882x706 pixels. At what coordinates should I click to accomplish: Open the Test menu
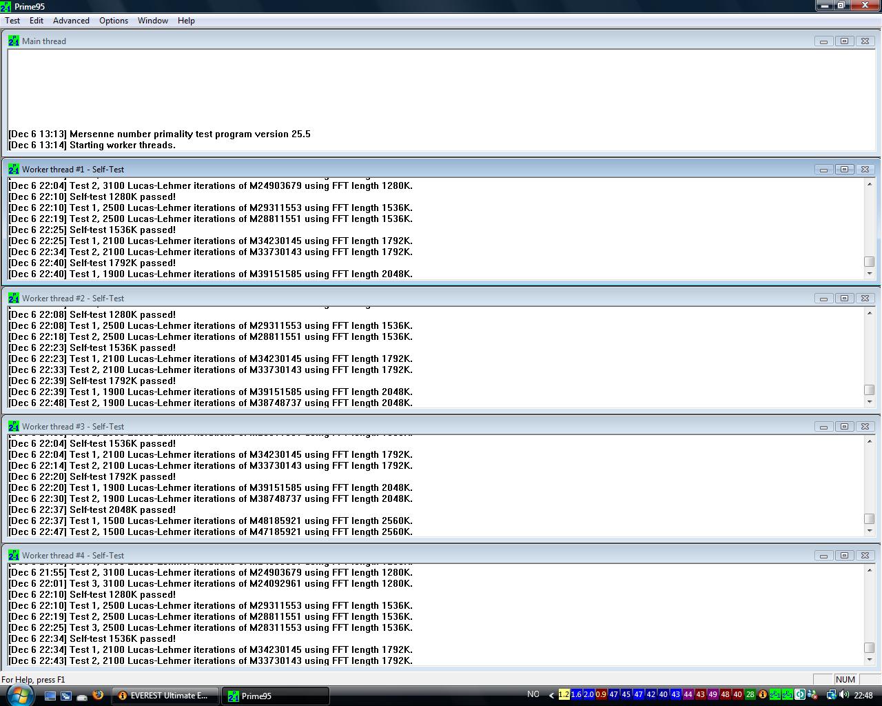12,21
